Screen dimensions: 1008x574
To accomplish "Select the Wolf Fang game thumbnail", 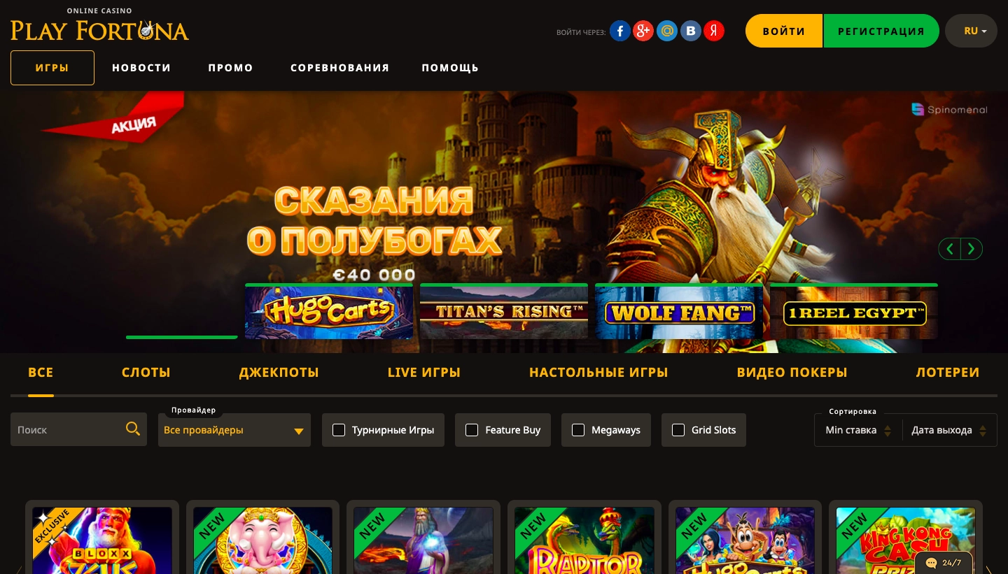I will coord(679,311).
